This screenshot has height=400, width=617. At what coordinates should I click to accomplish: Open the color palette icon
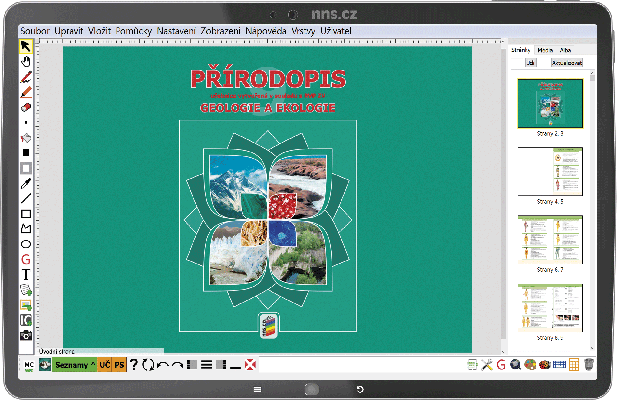pyautogui.click(x=530, y=365)
